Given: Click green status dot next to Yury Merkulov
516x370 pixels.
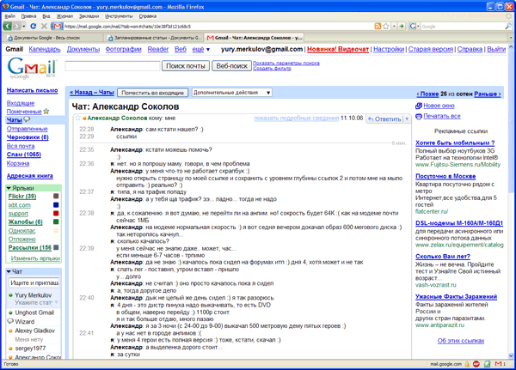Looking at the screenshot, I should pos(11,295).
